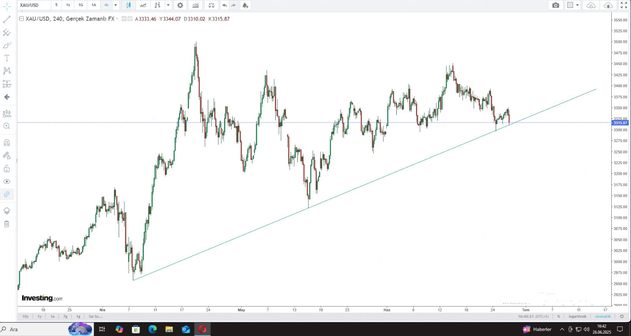Set date range to 10y
This screenshot has width=631, height=336.
(x=25, y=316)
